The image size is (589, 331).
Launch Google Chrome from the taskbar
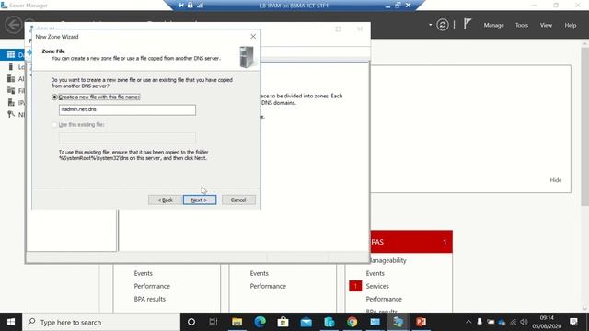tap(352, 322)
